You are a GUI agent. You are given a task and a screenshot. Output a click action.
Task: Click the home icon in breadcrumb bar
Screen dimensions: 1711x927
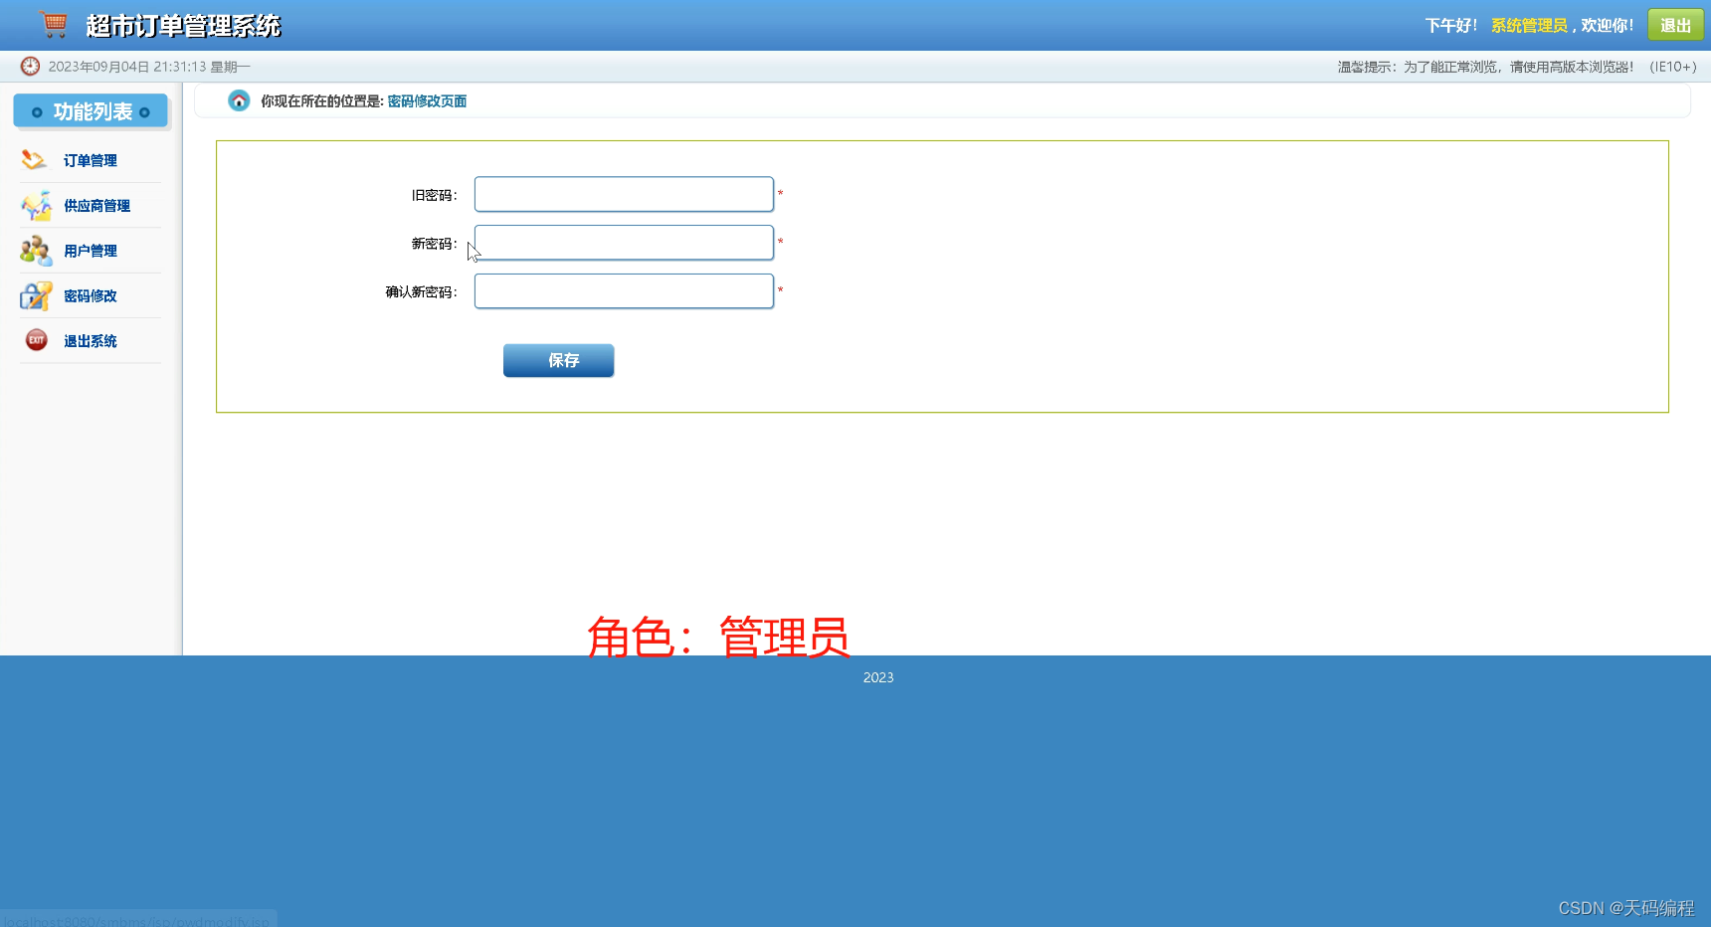[239, 100]
